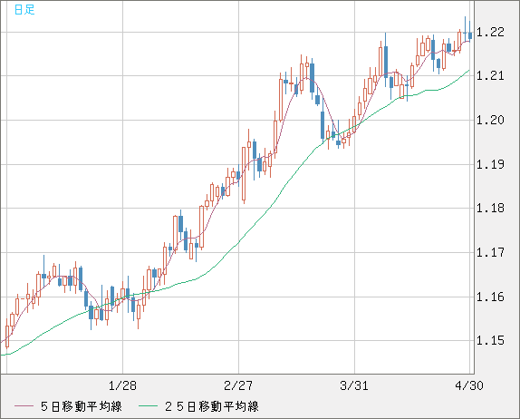The image size is (520, 419).
Task: Click the 日足 chart label
Action: tap(24, 10)
